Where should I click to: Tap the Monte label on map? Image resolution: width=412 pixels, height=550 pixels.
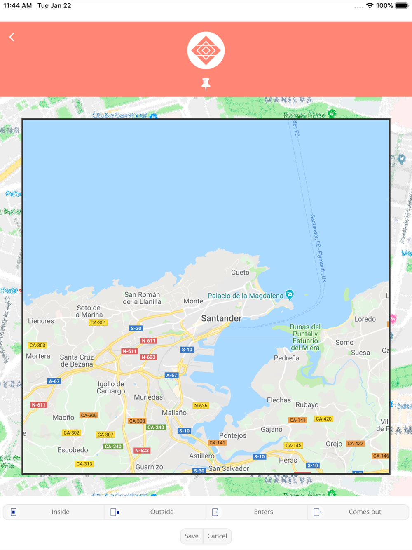tap(193, 301)
